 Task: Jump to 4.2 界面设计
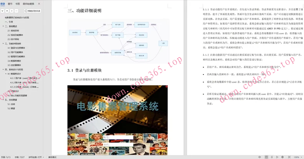[13, 91]
